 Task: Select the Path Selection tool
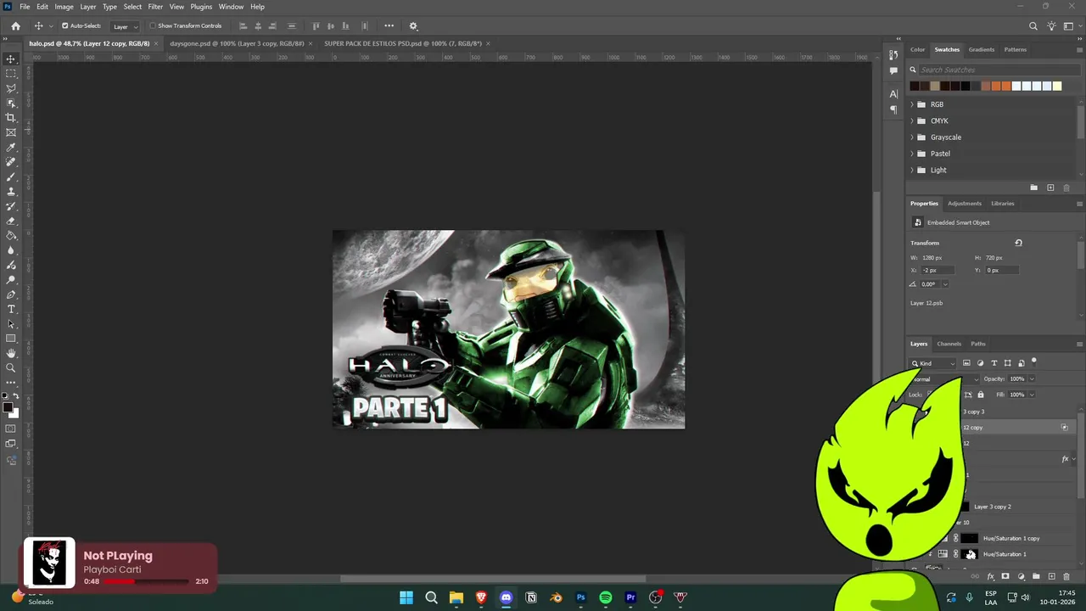tap(11, 323)
